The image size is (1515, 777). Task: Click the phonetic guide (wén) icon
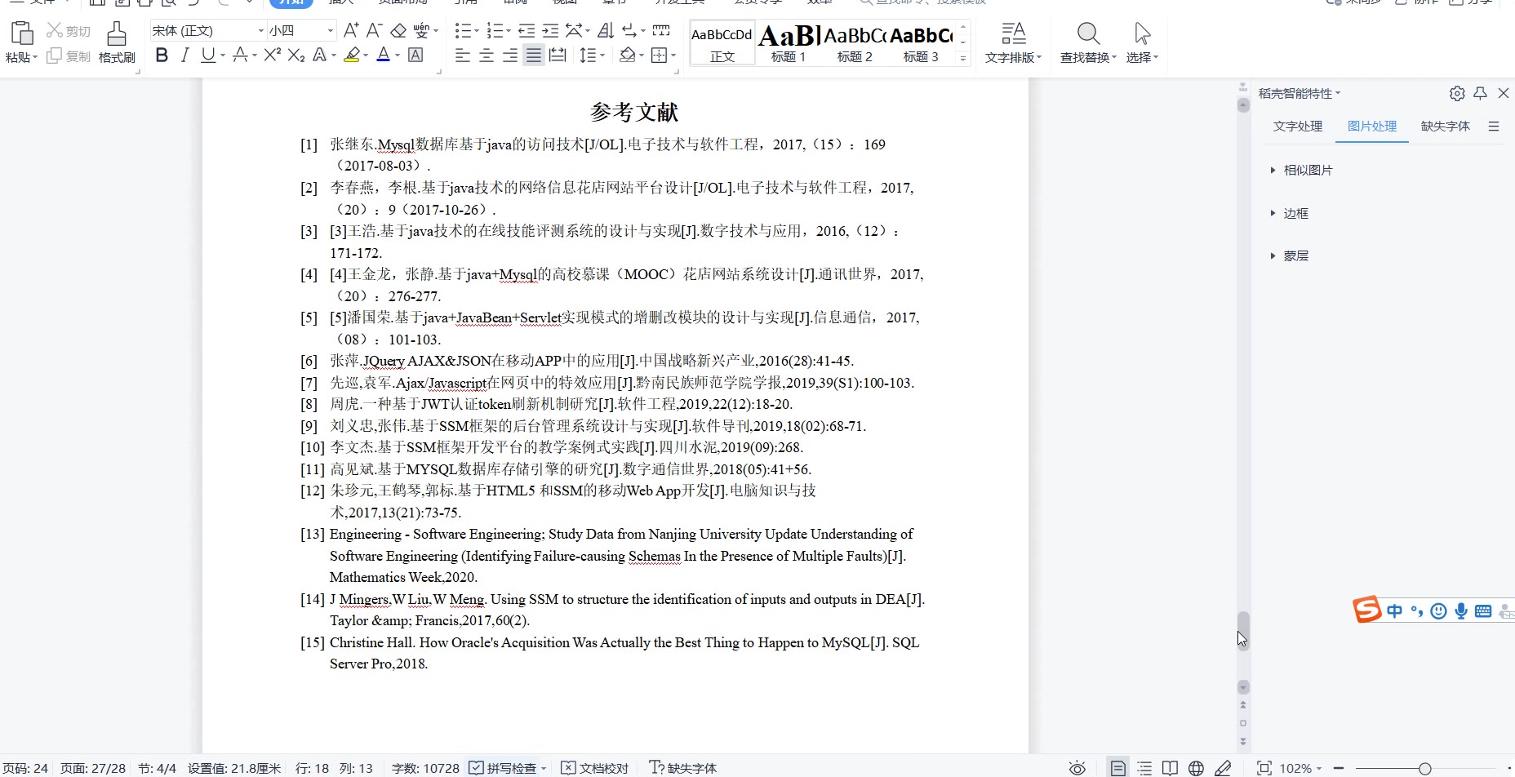(x=421, y=31)
